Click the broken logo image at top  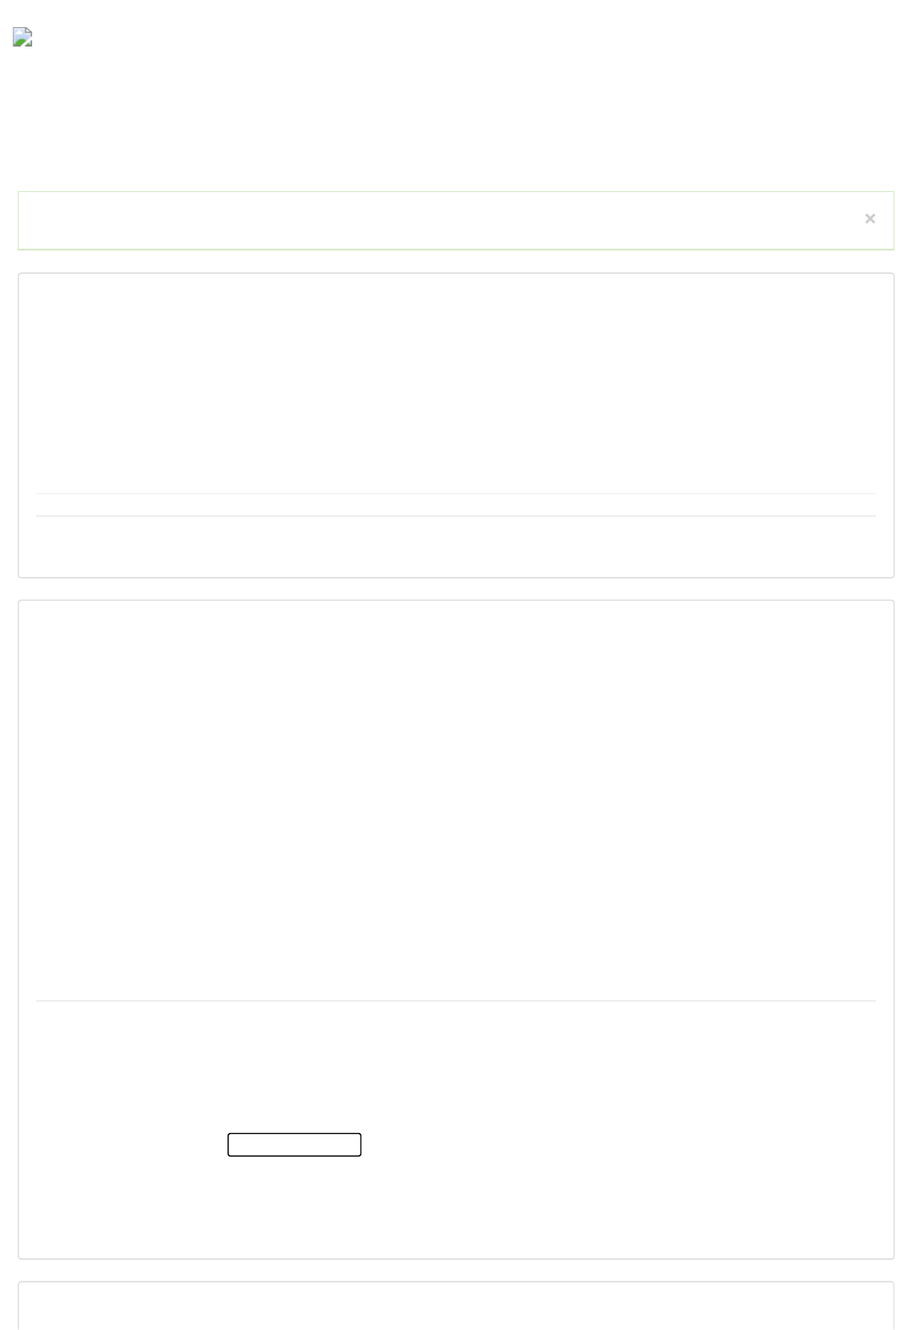click(x=23, y=37)
